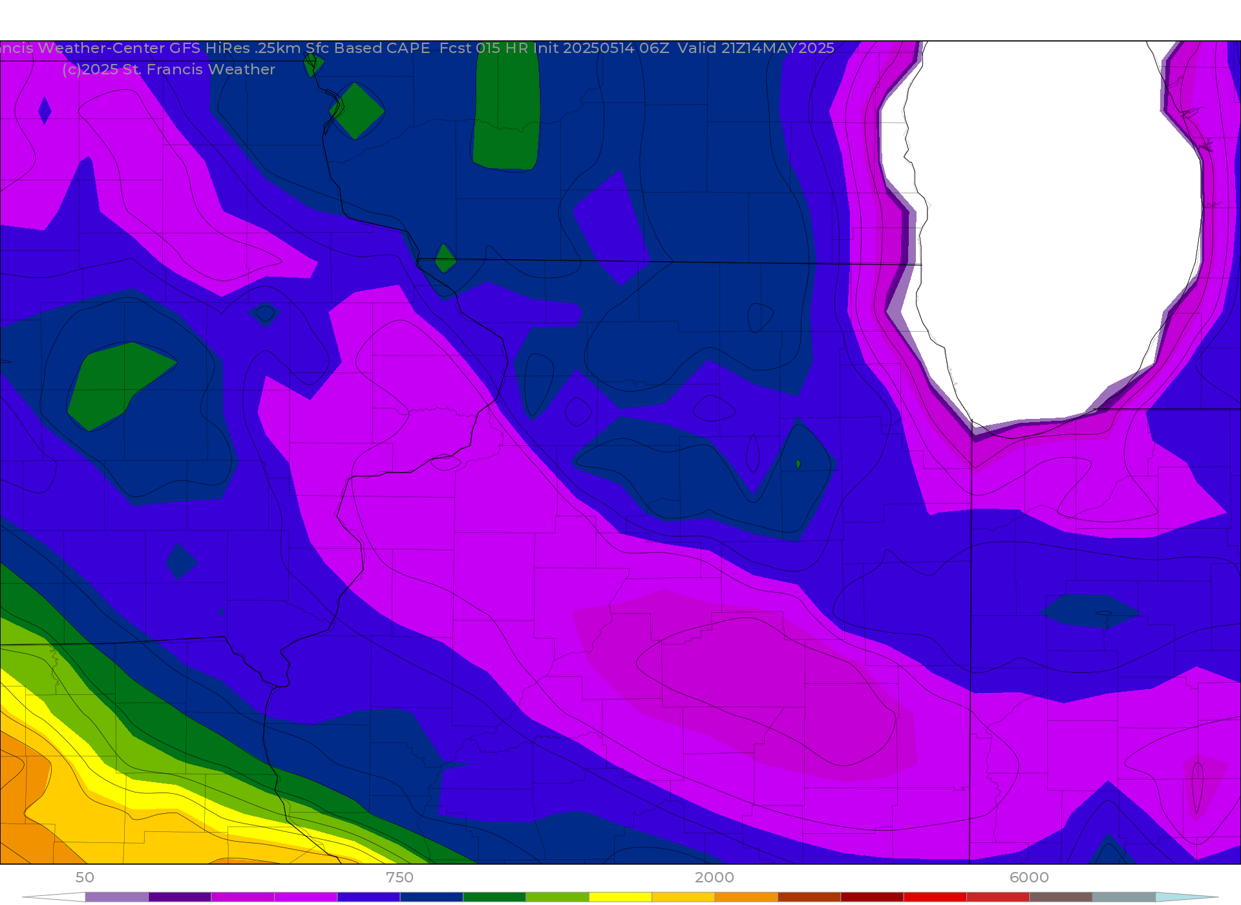Screen dimensions: 1241x905
Task: Click the gold legend swatch
Action: [x=683, y=897]
